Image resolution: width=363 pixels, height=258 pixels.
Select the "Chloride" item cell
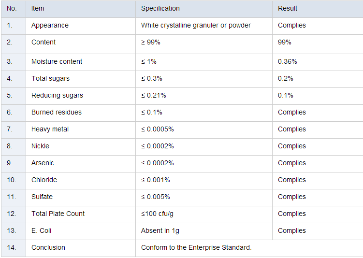tap(44, 180)
